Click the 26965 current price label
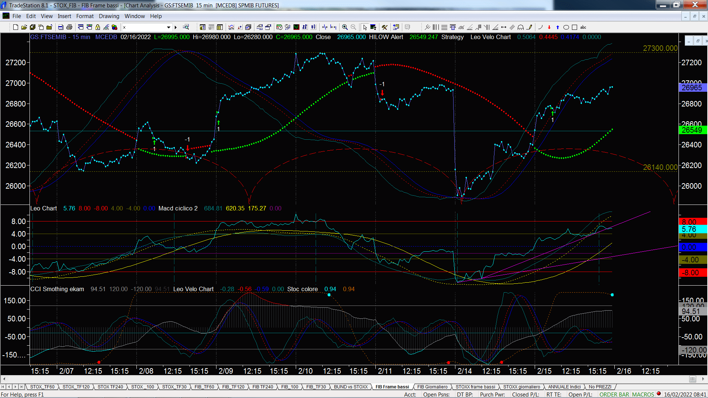Screen dimensions: 708x398 pyautogui.click(x=692, y=88)
